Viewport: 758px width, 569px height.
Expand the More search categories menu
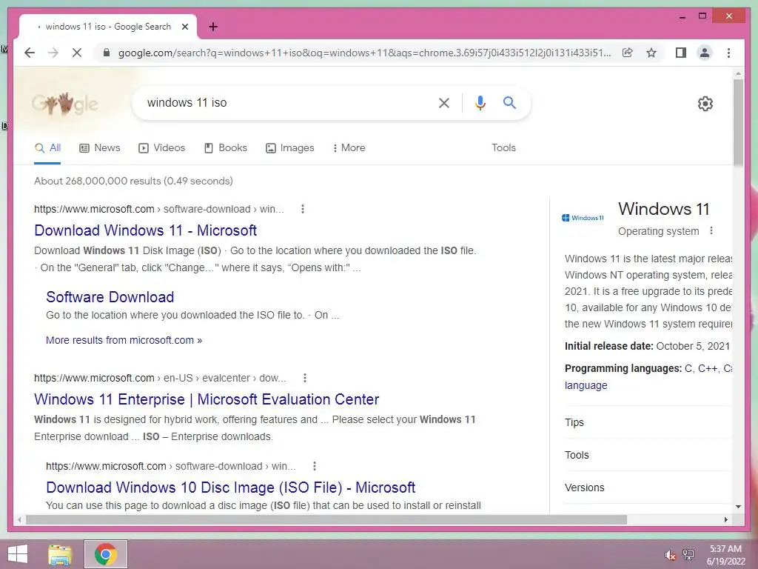click(x=349, y=147)
